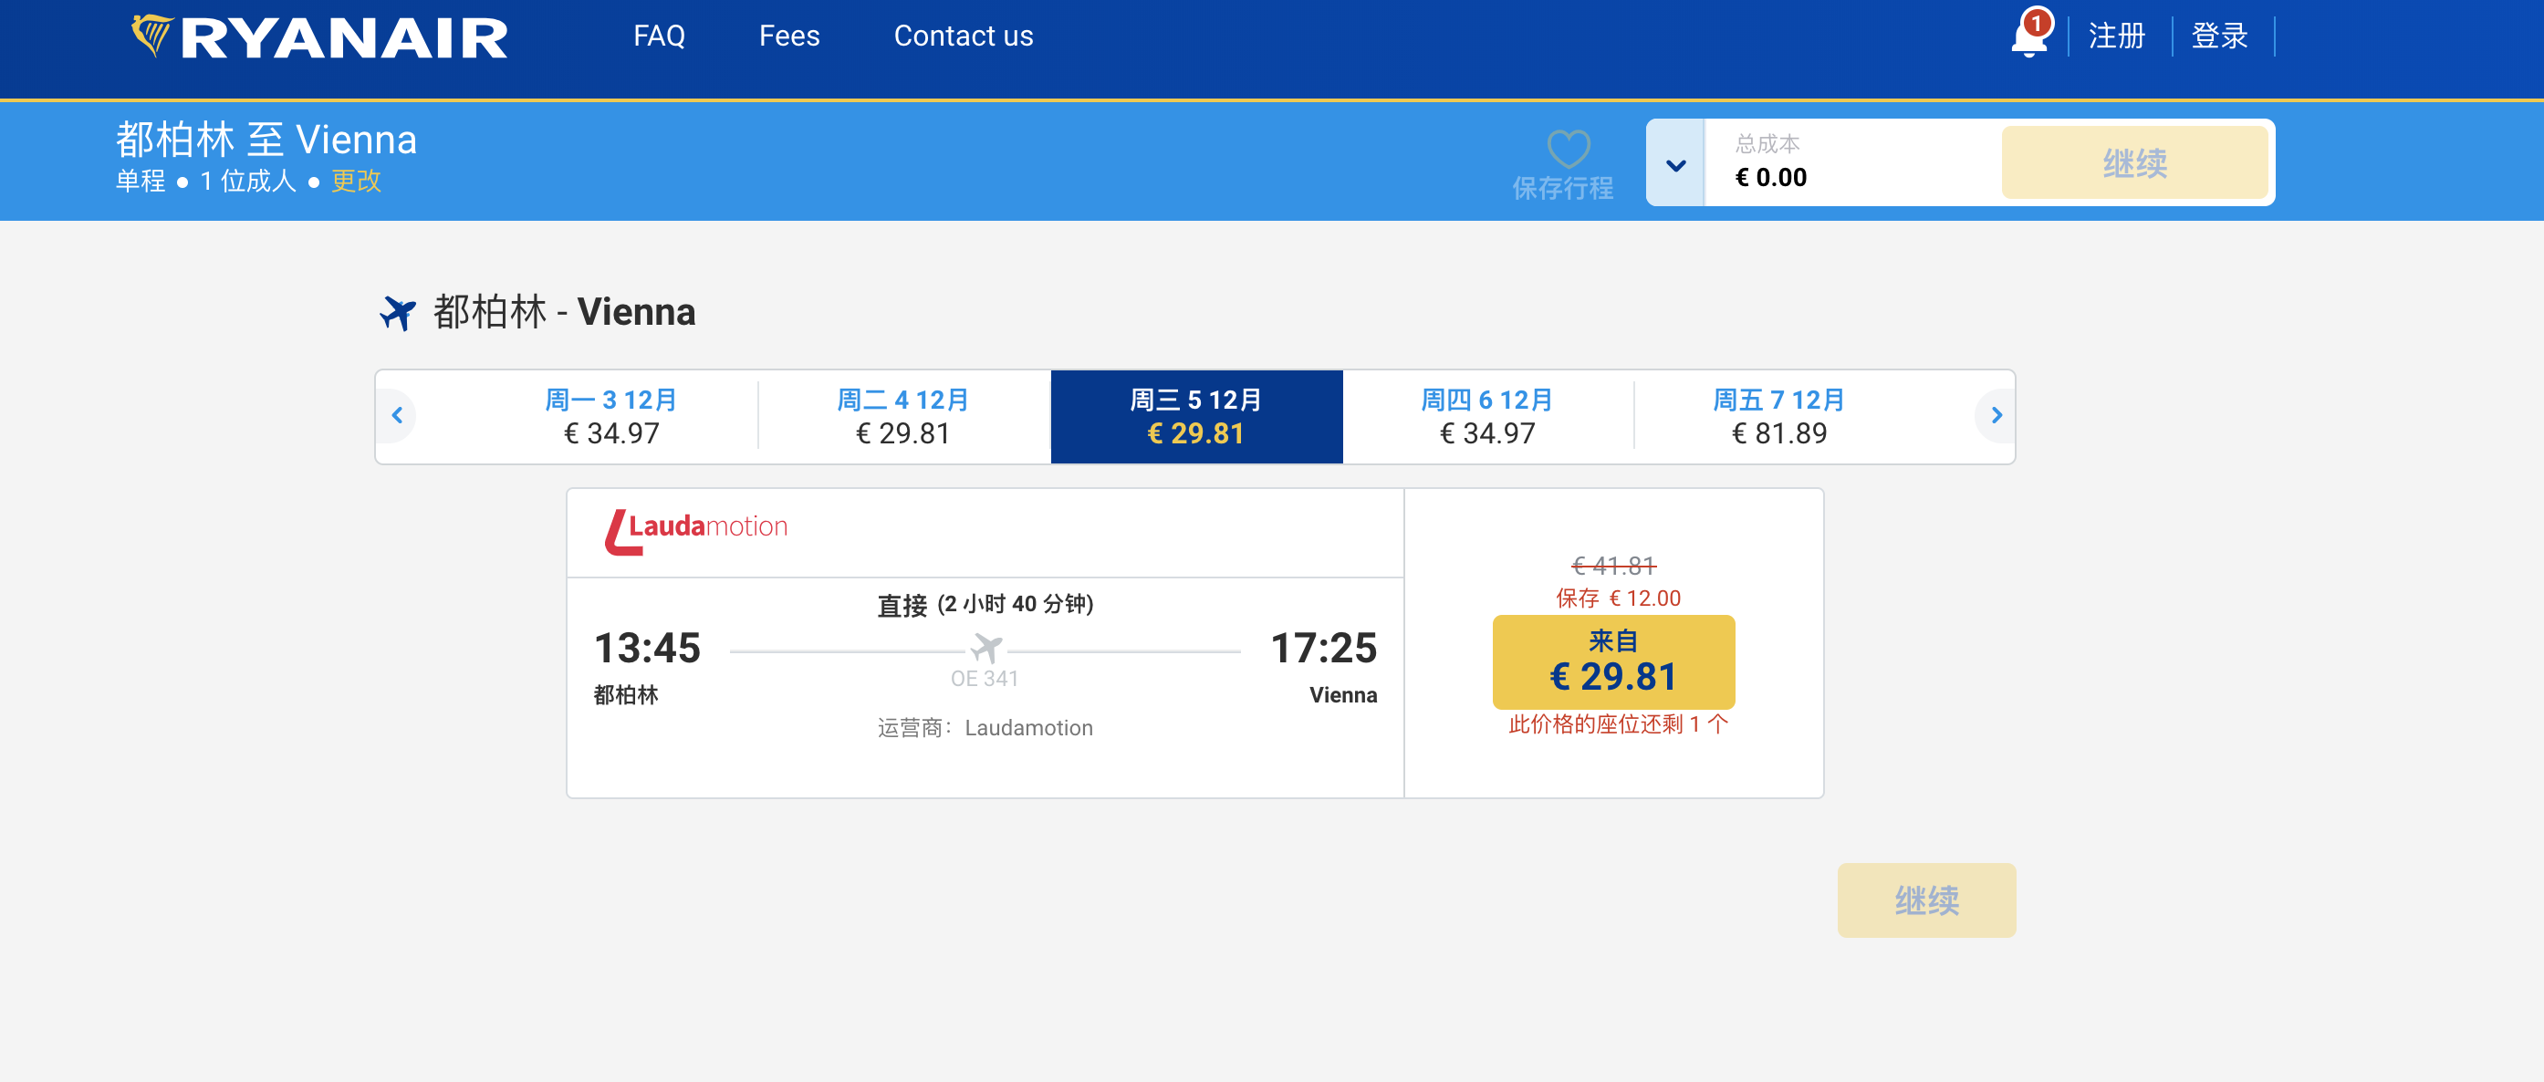Click 更改 to change the search

tap(356, 181)
